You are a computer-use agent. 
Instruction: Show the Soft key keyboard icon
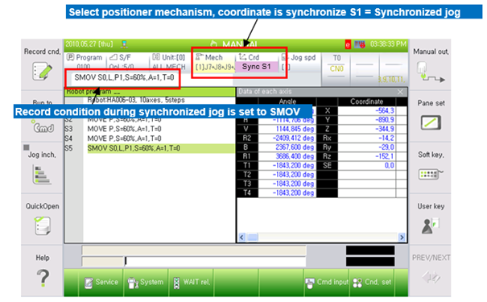tap(431, 174)
